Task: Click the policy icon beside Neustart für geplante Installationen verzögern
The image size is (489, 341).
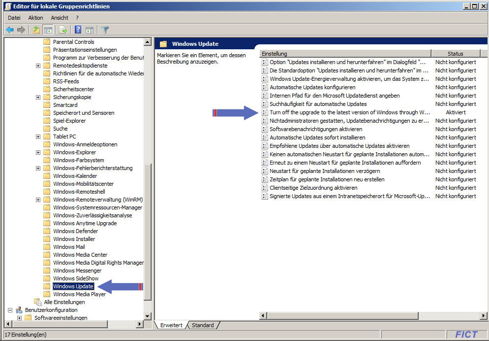Action: tap(265, 171)
